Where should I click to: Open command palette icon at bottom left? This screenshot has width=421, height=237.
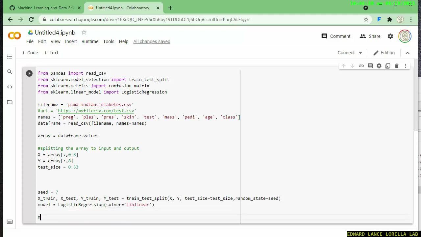[10, 222]
